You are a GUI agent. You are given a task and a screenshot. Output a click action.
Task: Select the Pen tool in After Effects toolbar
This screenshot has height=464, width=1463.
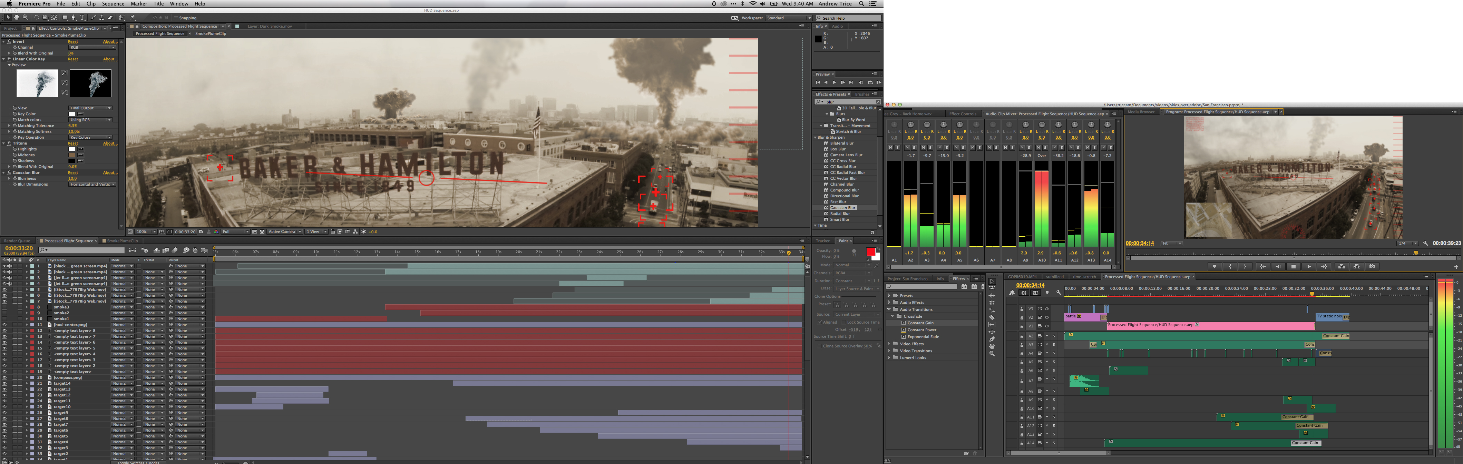(x=73, y=18)
